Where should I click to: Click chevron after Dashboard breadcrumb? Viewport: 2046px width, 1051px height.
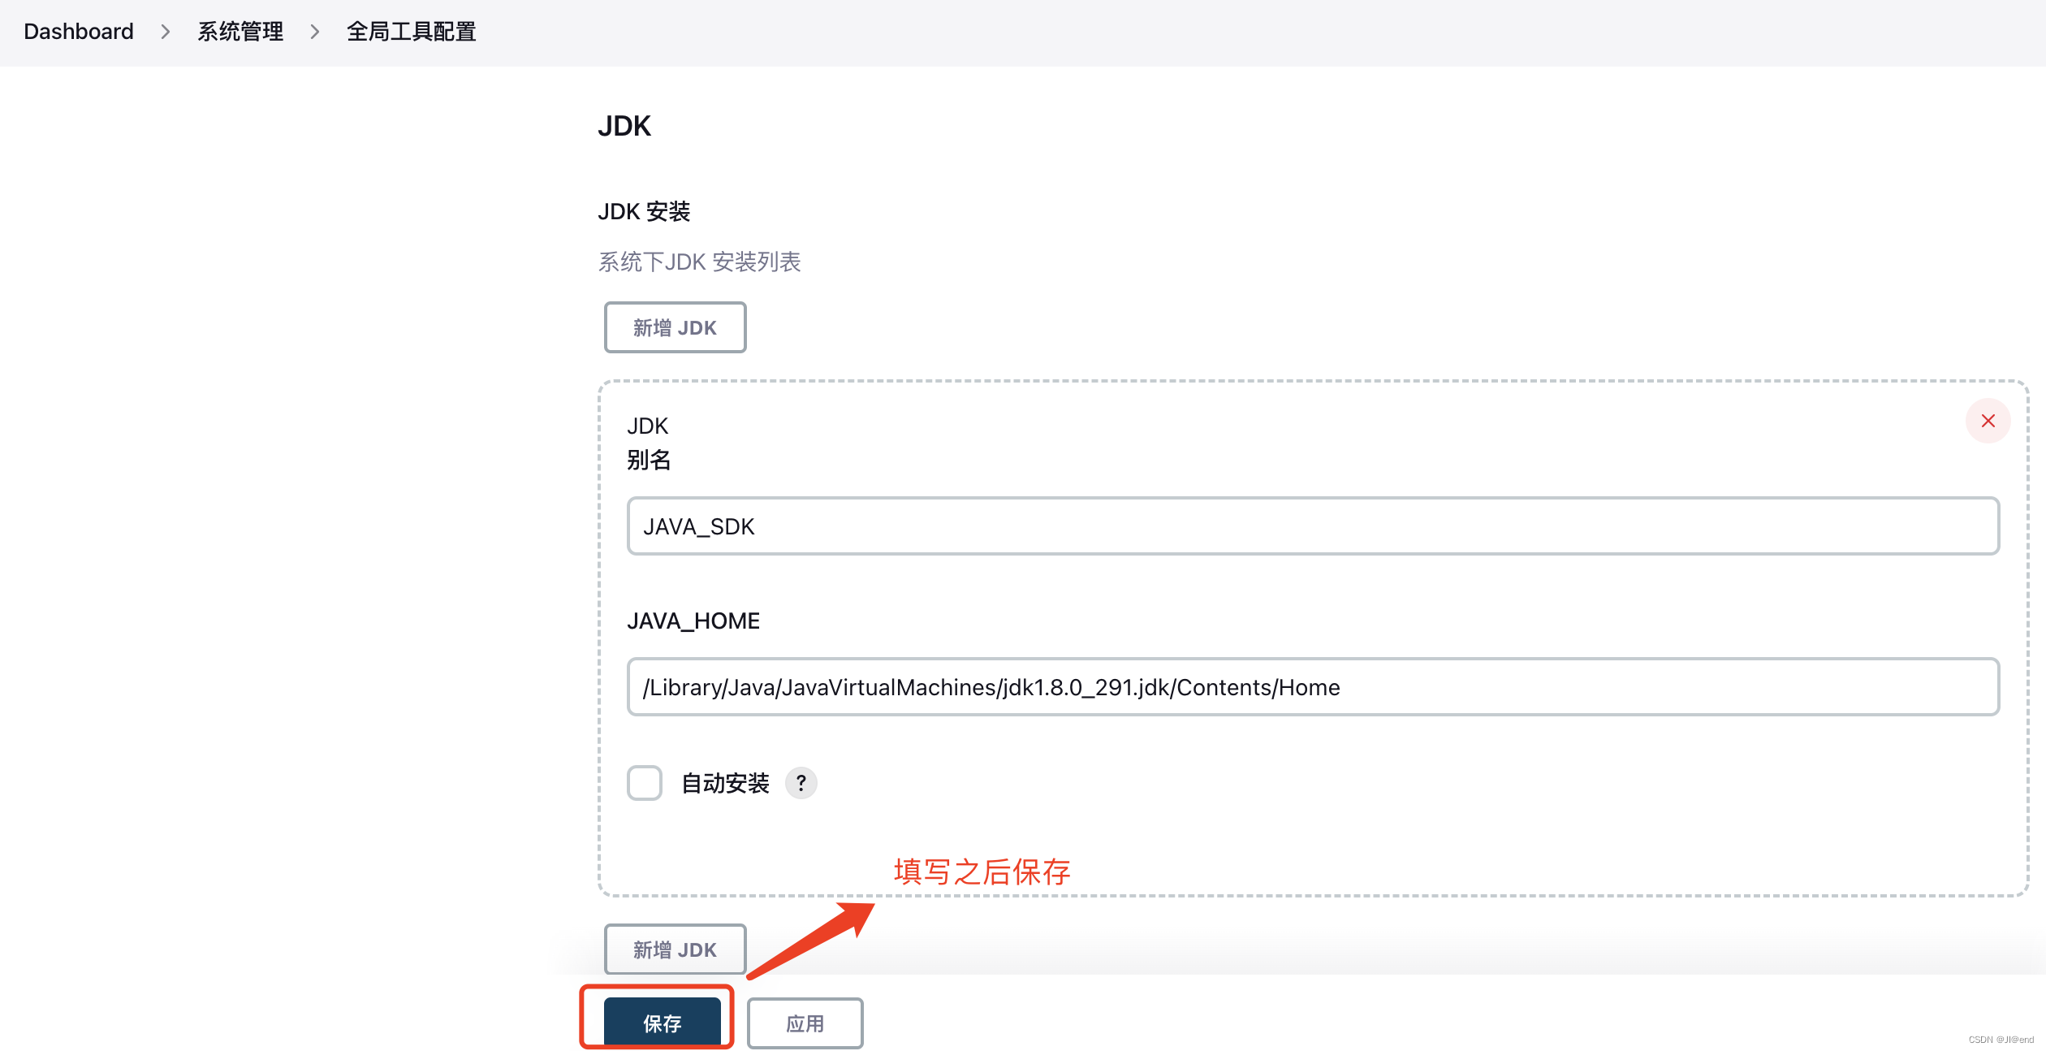[x=166, y=32]
